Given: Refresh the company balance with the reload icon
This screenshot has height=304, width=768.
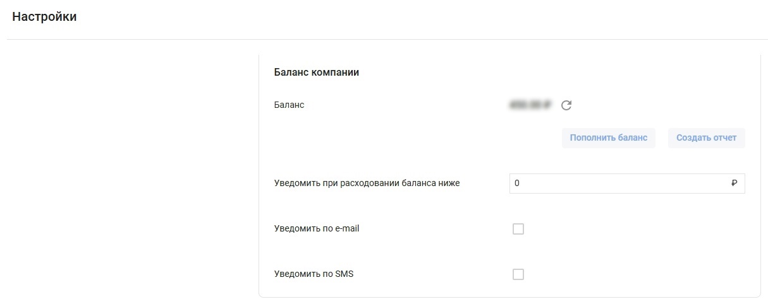Looking at the screenshot, I should coord(566,105).
